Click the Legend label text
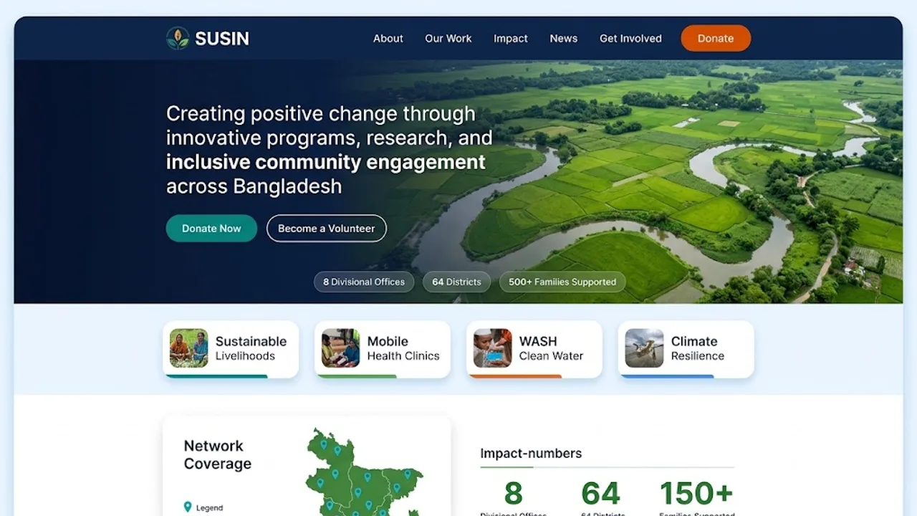The image size is (917, 516). coord(209,507)
